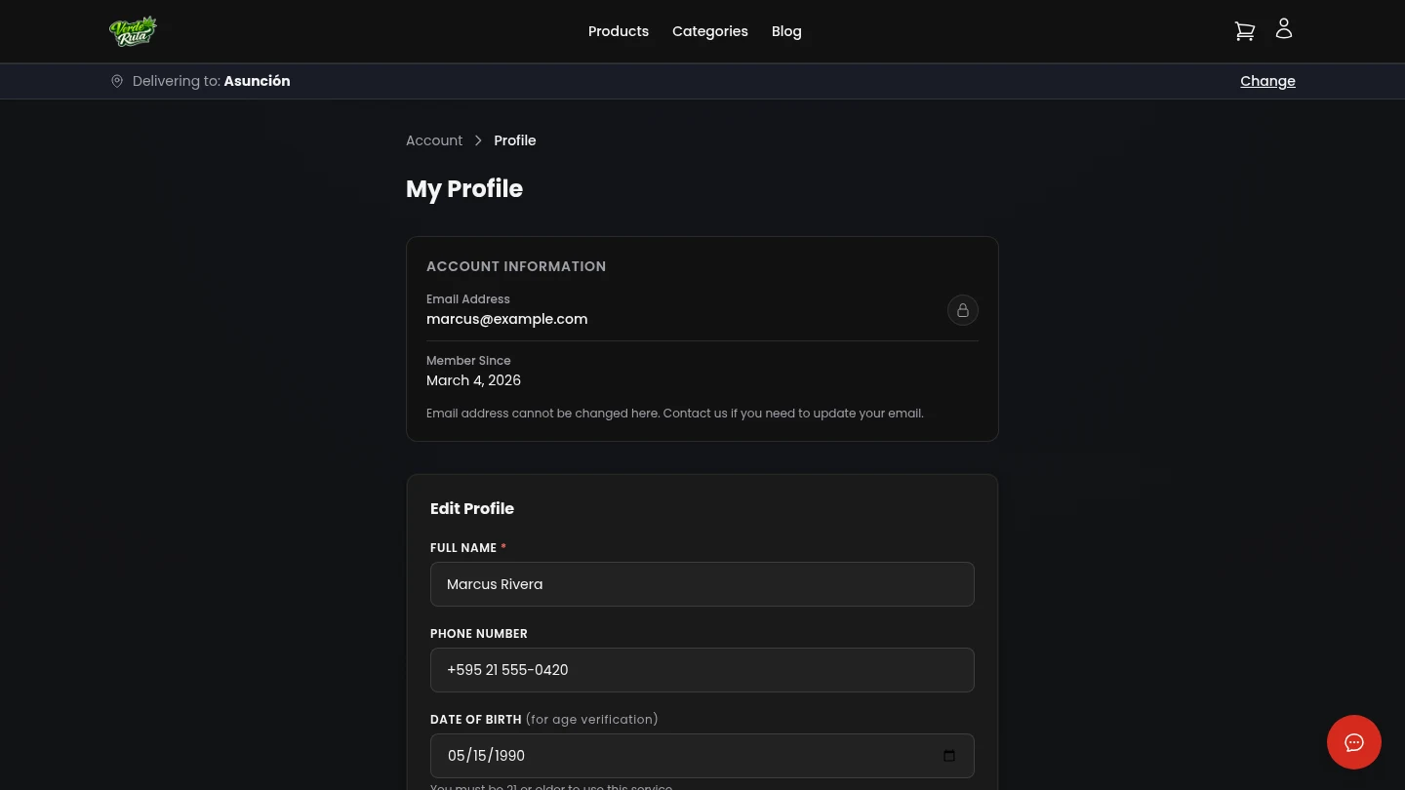Click the Full Name input field
Screen dimensions: 1405x790
click(x=702, y=584)
